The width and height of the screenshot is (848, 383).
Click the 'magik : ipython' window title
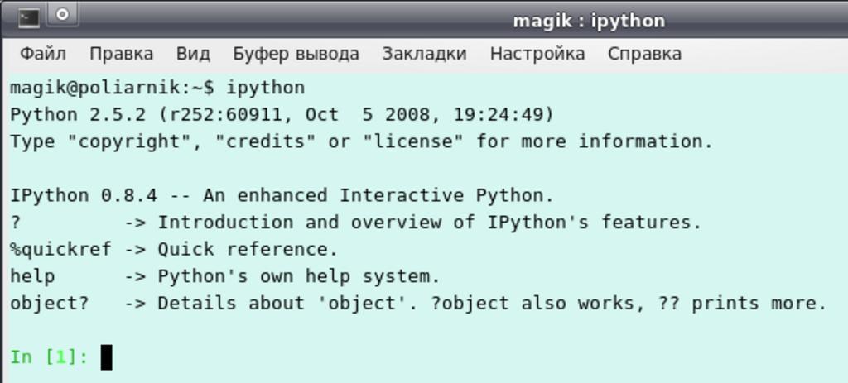point(588,20)
